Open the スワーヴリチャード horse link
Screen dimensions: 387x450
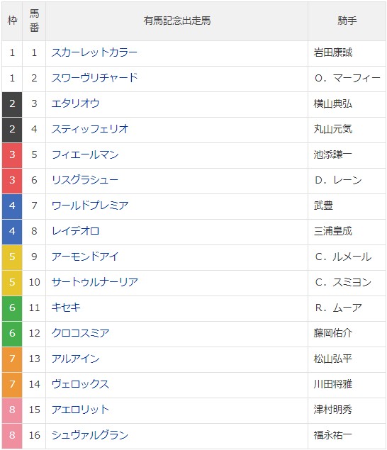[x=94, y=78]
